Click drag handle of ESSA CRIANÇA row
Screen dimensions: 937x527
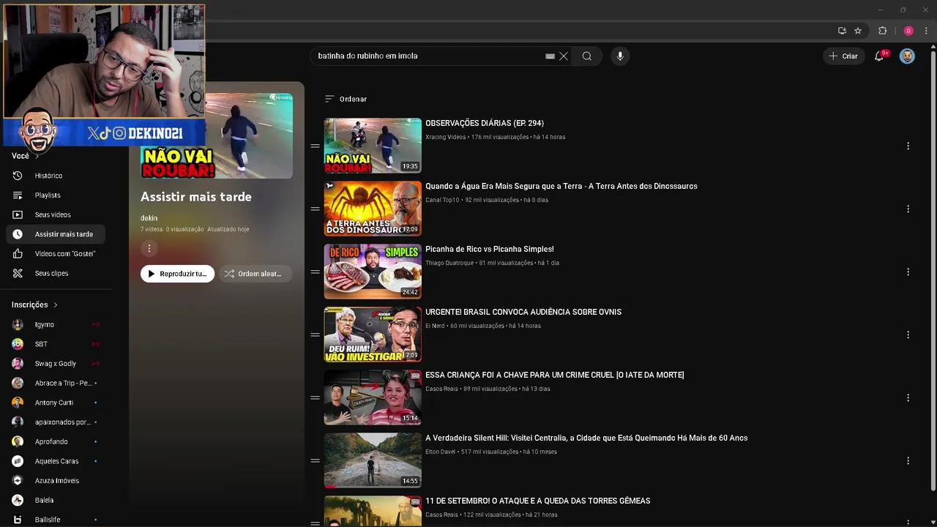pyautogui.click(x=315, y=398)
